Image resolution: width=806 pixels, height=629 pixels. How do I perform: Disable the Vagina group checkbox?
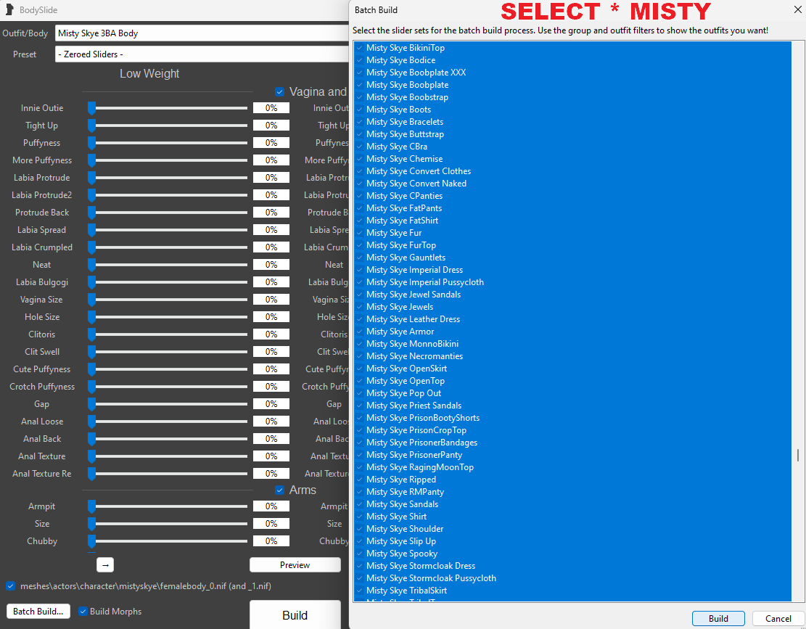click(x=280, y=91)
